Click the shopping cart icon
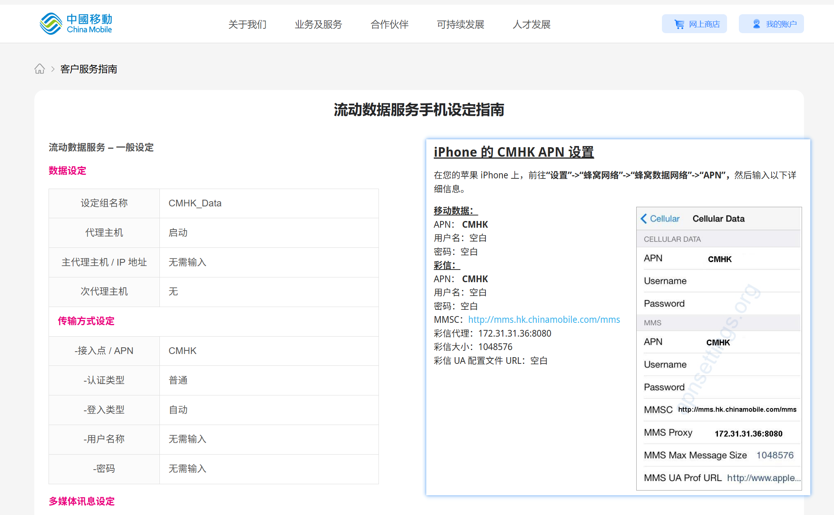 point(679,24)
